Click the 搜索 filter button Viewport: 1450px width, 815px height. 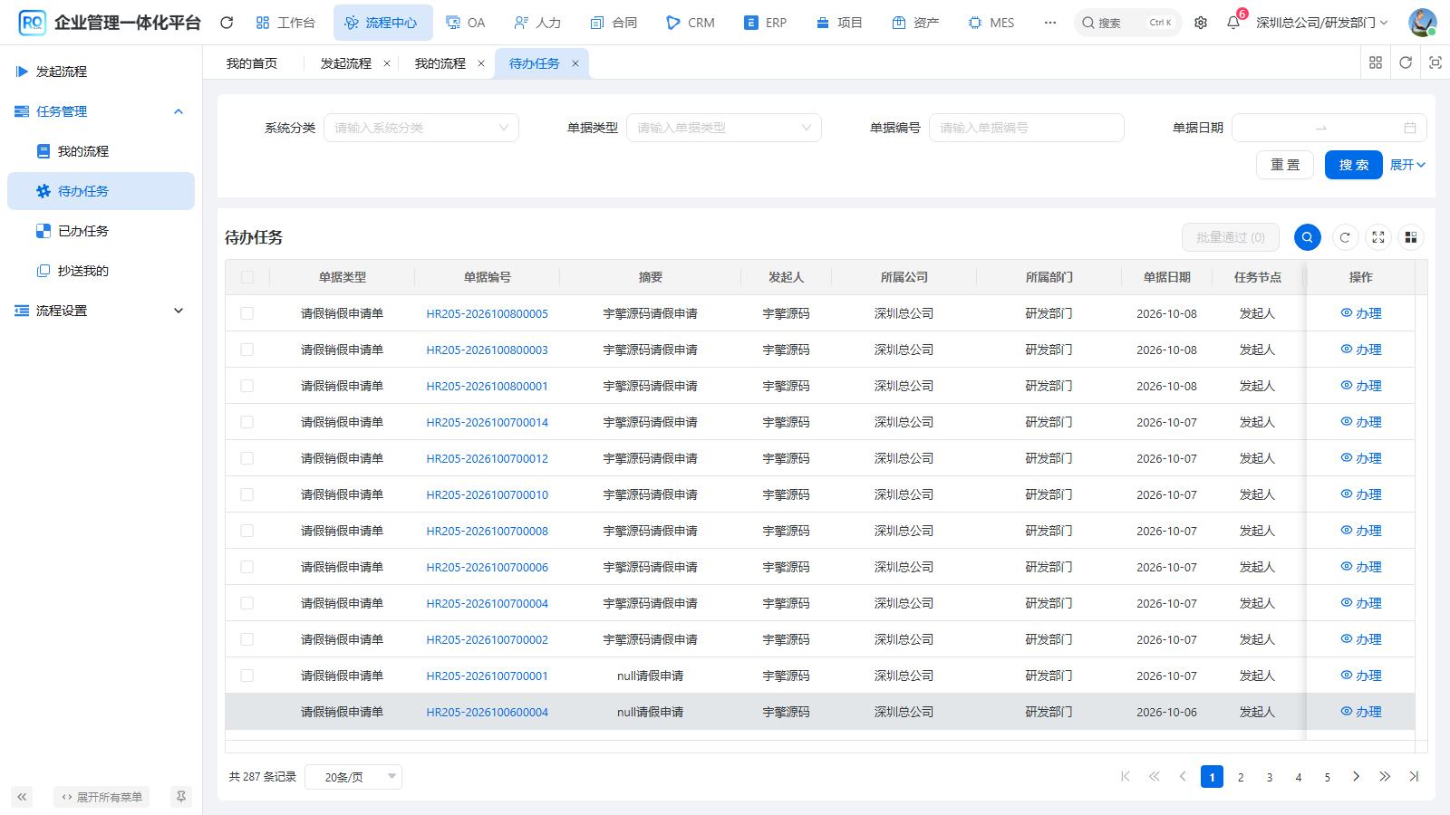click(x=1354, y=165)
